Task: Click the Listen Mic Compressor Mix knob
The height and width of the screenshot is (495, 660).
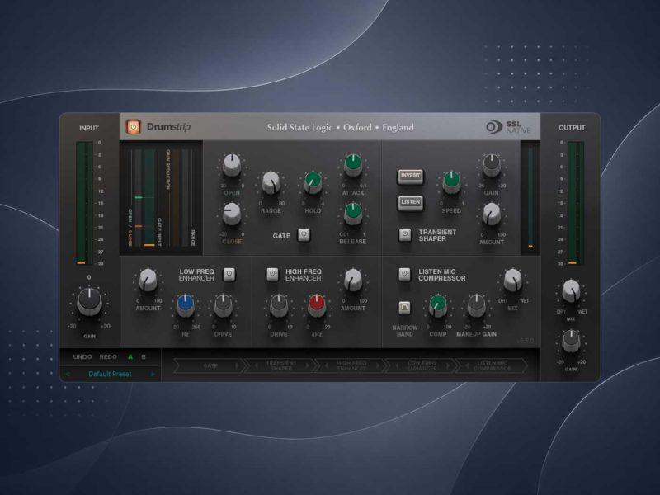Action: (x=512, y=280)
